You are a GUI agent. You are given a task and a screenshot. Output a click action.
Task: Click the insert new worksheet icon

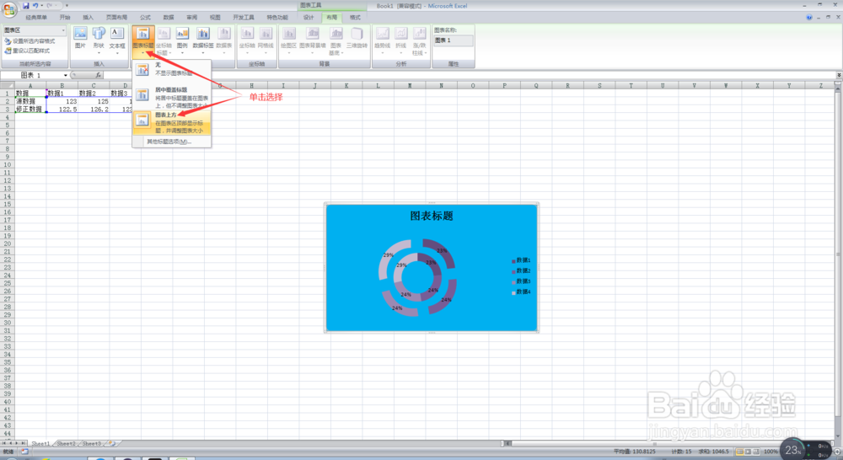tap(112, 444)
